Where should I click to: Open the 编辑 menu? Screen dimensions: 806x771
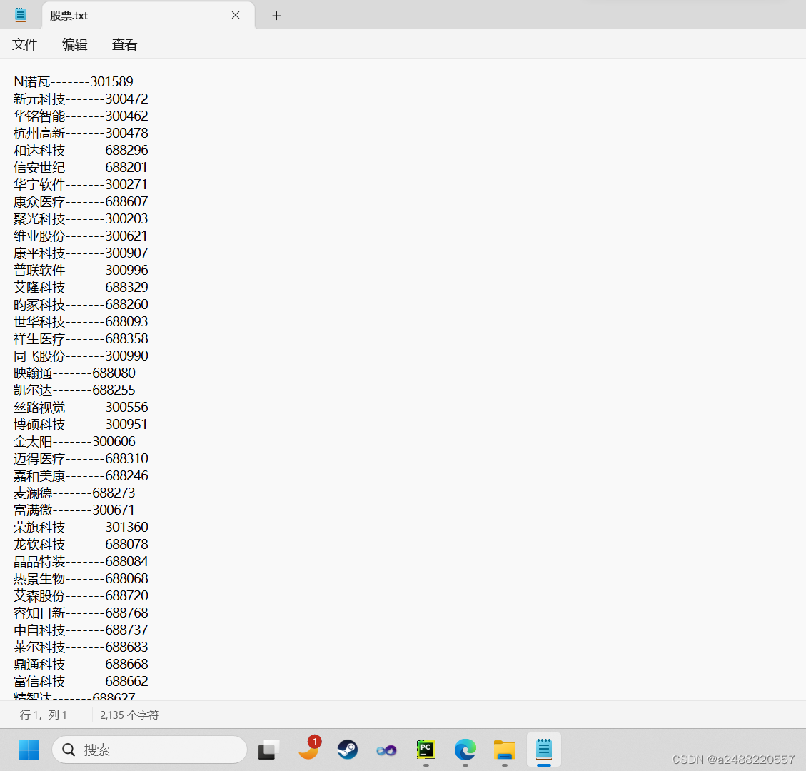(75, 44)
